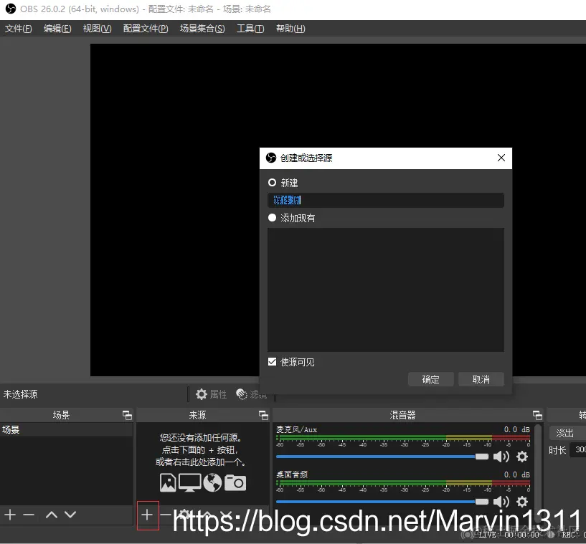Click the existing sources list box
Screen dimensions: 586x544
386,290
